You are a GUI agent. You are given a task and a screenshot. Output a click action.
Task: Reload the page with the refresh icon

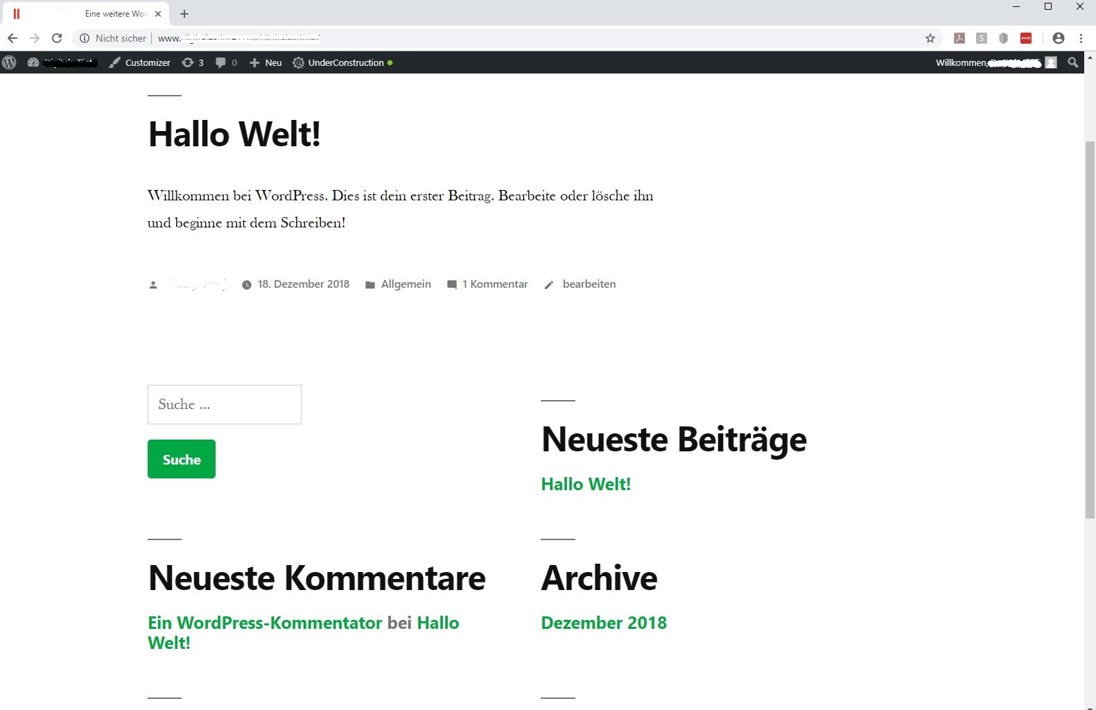click(57, 38)
